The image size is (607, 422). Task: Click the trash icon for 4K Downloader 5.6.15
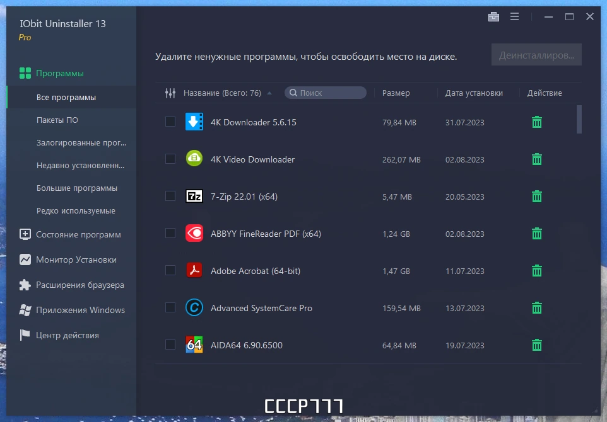pos(536,122)
